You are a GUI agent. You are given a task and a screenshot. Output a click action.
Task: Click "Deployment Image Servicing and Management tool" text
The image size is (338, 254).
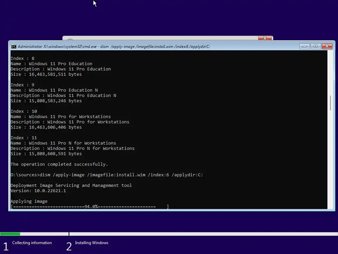pos(71,186)
